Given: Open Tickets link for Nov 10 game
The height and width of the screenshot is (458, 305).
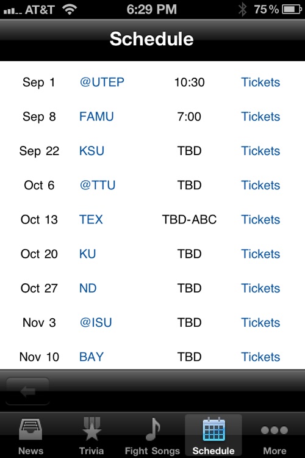Looking at the screenshot, I should pos(260,357).
